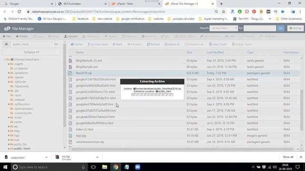
Task: Select the mail folder in tree
Action: coord(17,140)
